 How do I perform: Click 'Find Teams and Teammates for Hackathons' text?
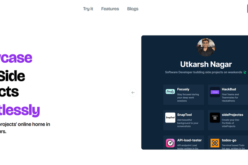point(230,98)
